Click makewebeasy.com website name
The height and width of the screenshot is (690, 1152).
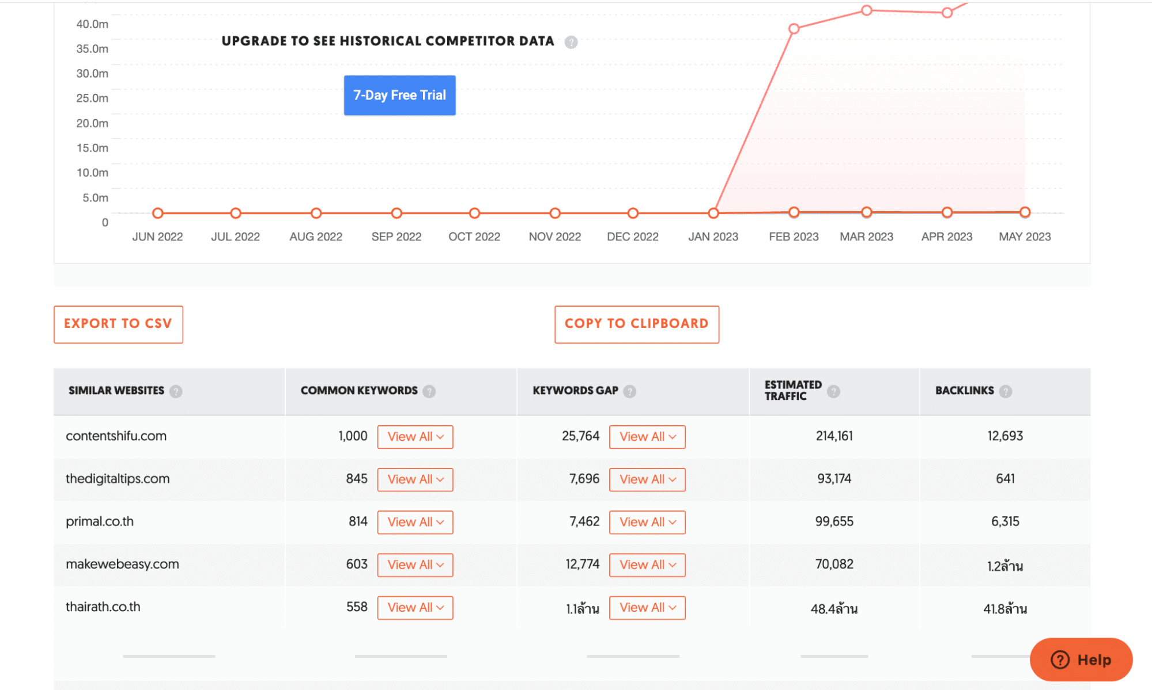pyautogui.click(x=122, y=564)
